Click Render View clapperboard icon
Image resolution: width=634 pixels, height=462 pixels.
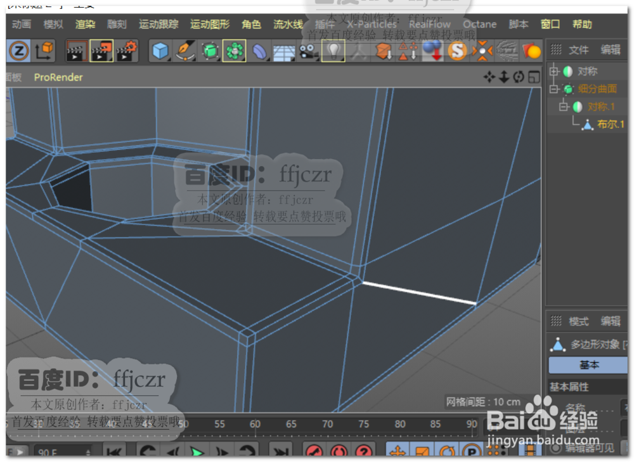pyautogui.click(x=77, y=51)
